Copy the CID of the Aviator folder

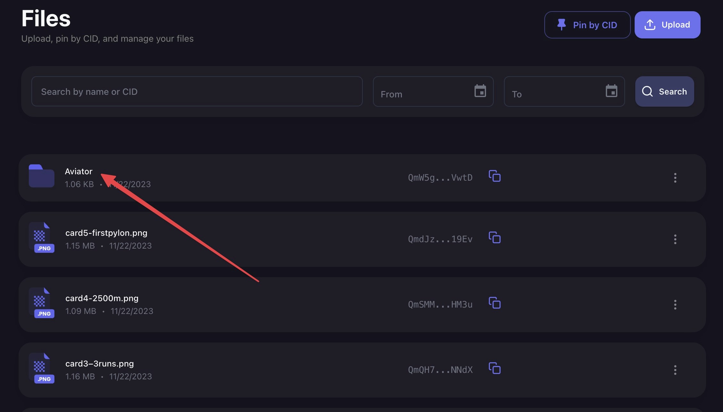point(494,176)
